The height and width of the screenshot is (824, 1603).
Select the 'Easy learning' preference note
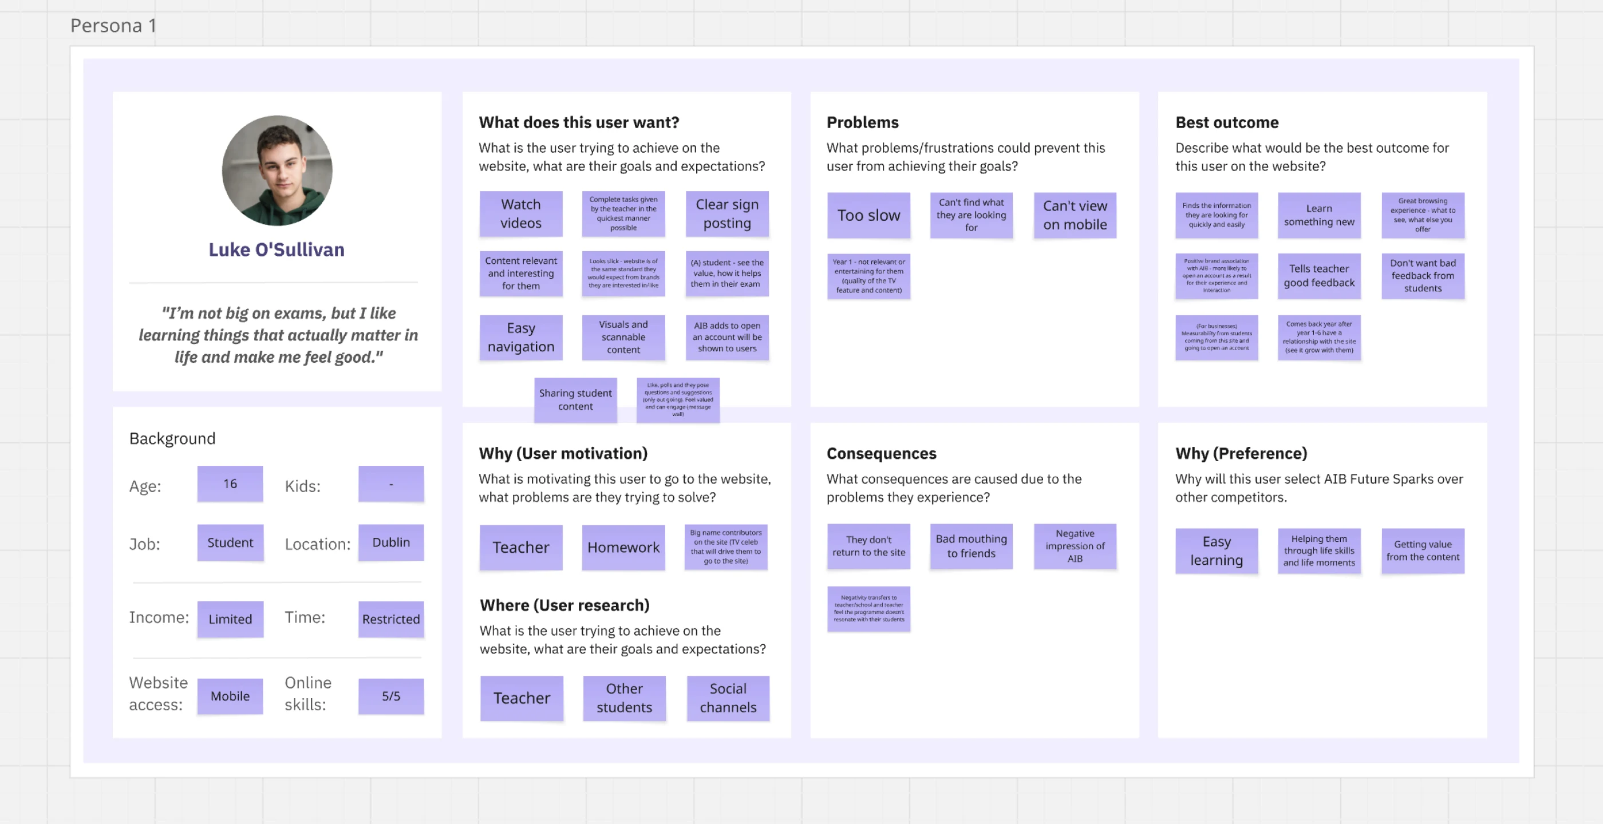(1216, 550)
